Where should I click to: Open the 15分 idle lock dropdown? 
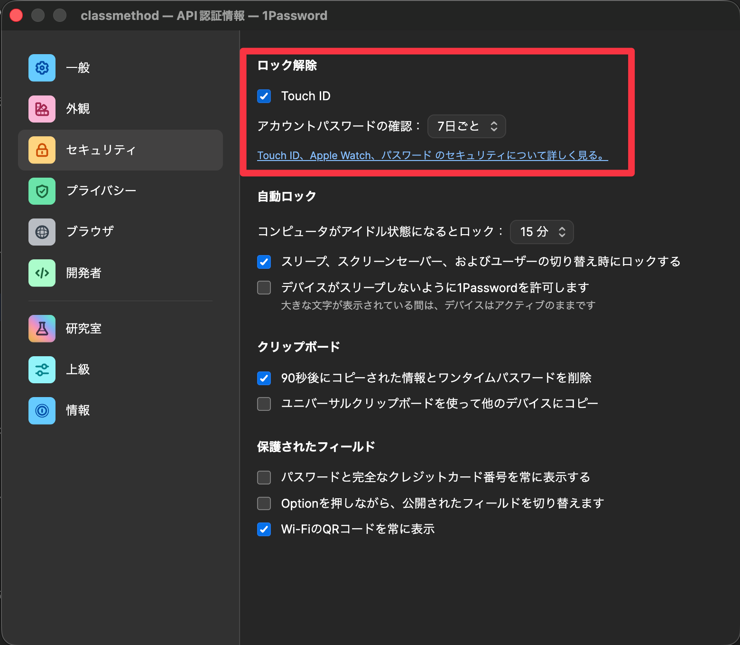(x=542, y=232)
